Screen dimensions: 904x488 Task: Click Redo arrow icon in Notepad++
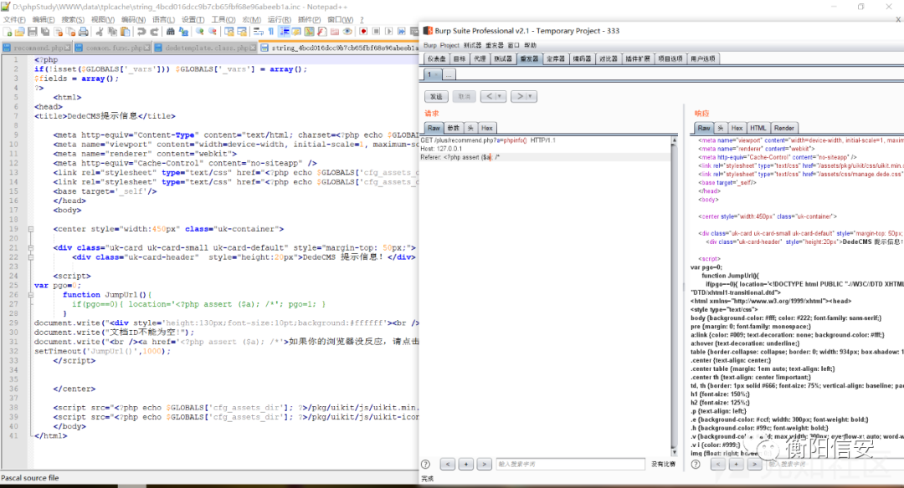pyautogui.click(x=154, y=32)
